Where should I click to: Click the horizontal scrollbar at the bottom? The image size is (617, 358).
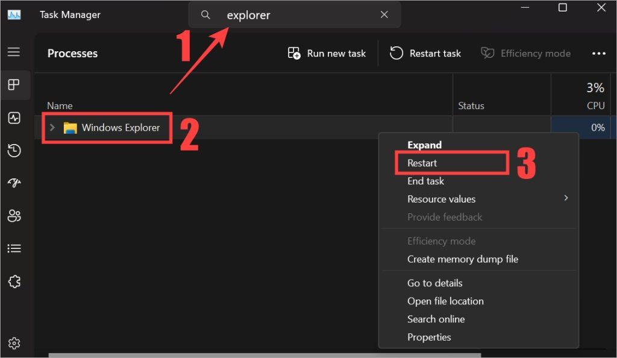pyautogui.click(x=265, y=355)
